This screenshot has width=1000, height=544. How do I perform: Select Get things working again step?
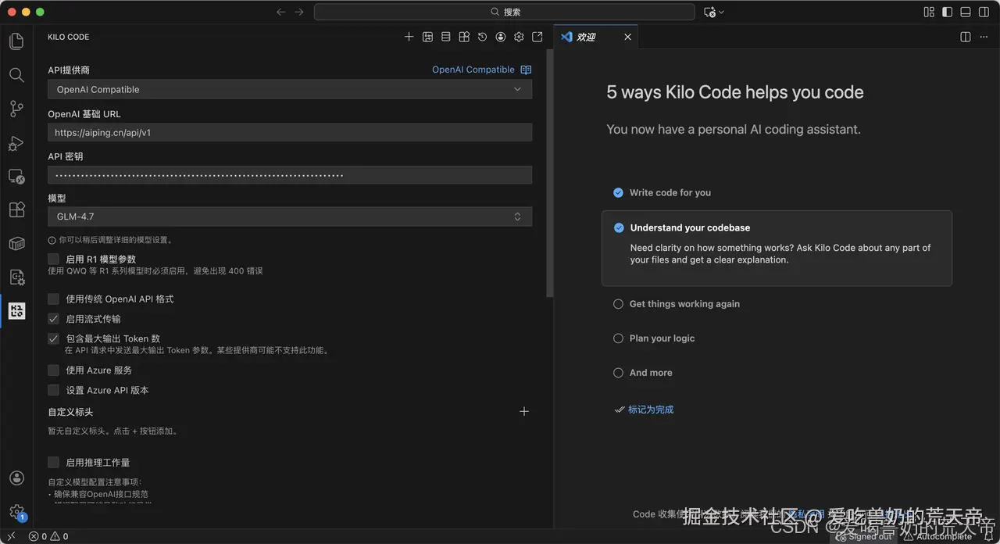pos(677,304)
